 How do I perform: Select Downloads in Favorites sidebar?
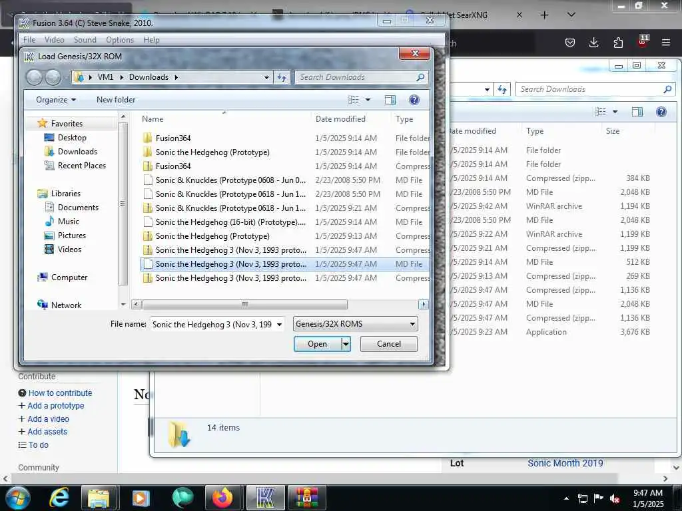(x=77, y=152)
